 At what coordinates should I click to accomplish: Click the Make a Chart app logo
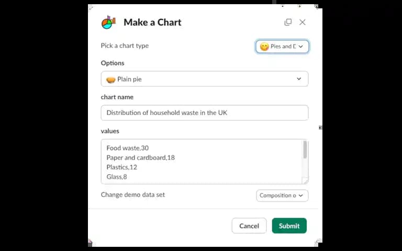(x=108, y=22)
